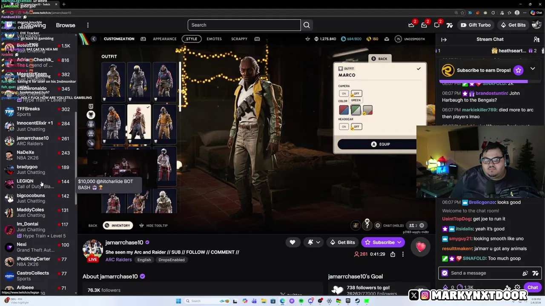
Task: Bookmark page with browser star icon
Action: tap(463, 13)
